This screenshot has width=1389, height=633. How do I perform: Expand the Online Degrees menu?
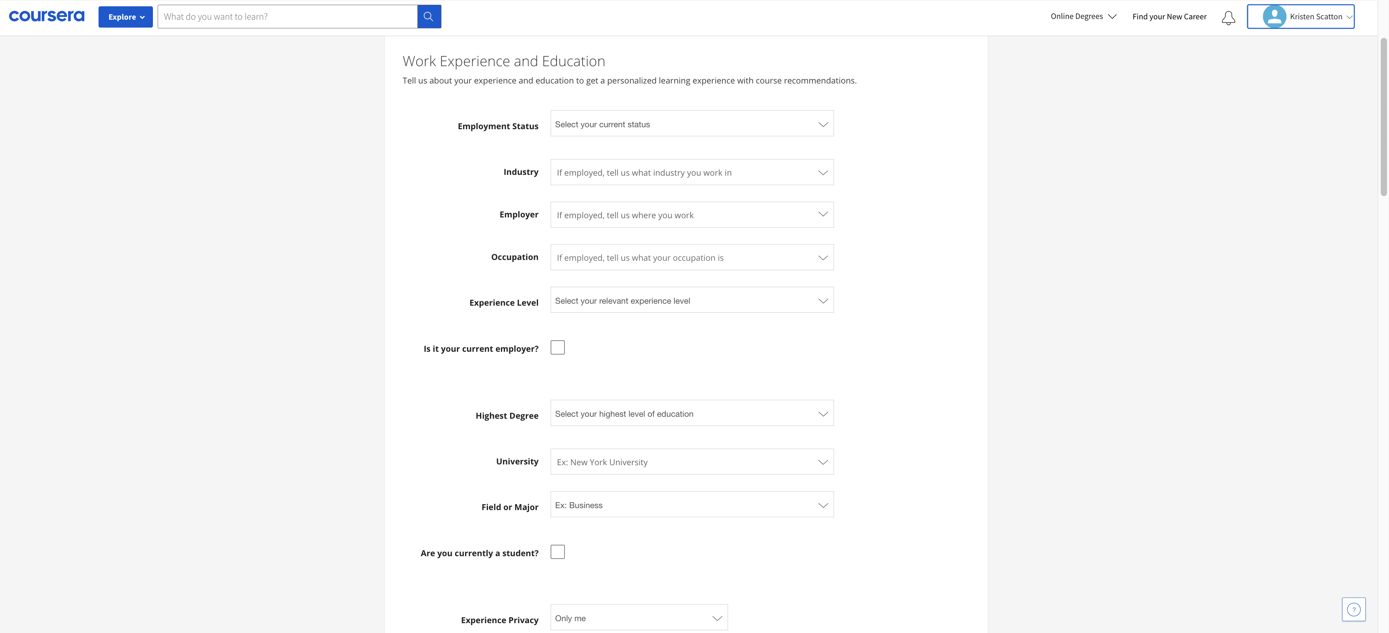point(1083,17)
